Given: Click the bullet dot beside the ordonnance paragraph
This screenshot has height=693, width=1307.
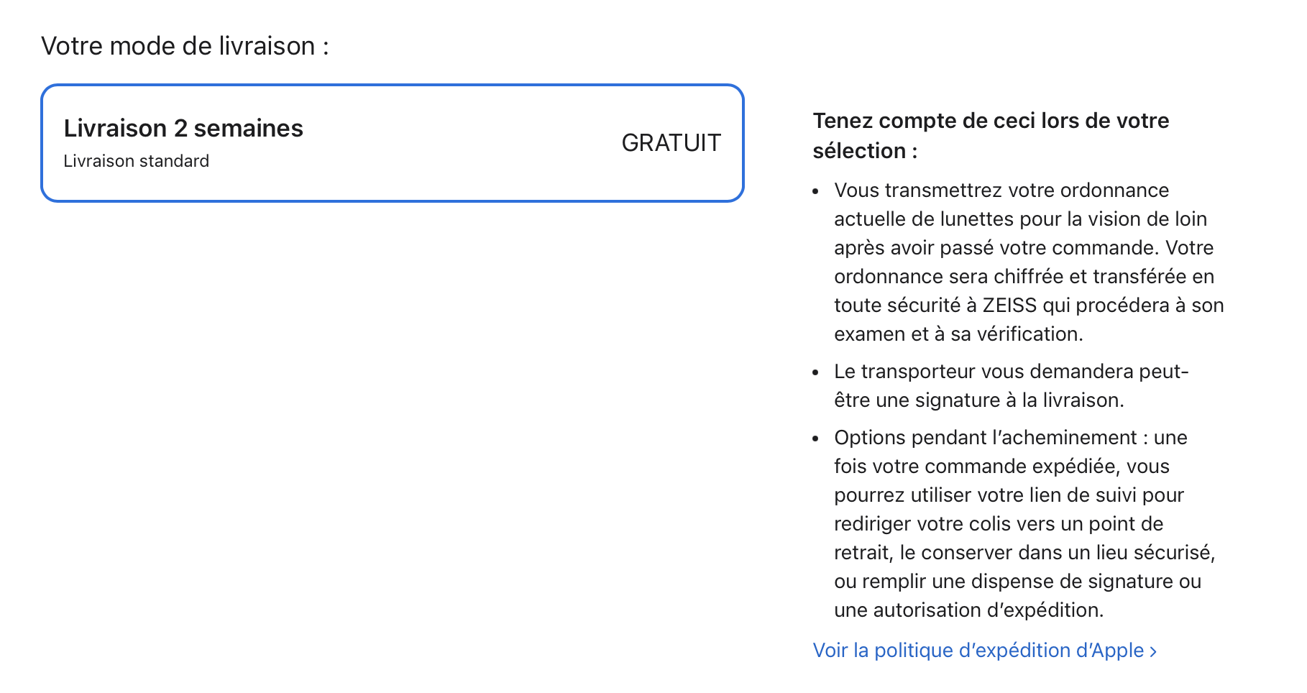Looking at the screenshot, I should pyautogui.click(x=815, y=192).
